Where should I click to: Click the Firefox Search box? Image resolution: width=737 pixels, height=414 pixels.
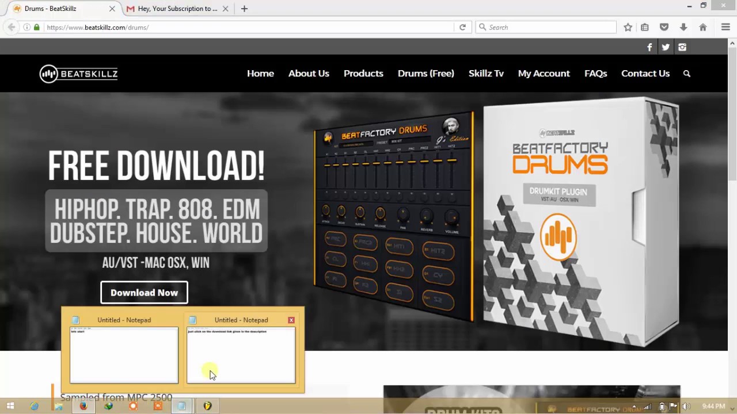[546, 27]
